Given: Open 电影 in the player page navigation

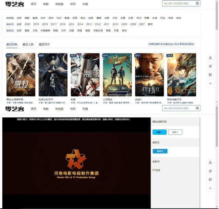Looking at the screenshot, I should tap(46, 109).
